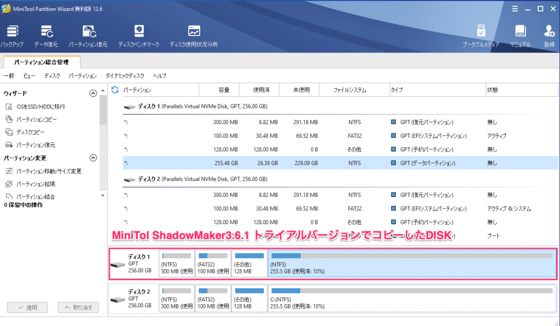Screen dimensions: 560x326
Task: Refresh the partition list
Action: (115, 90)
